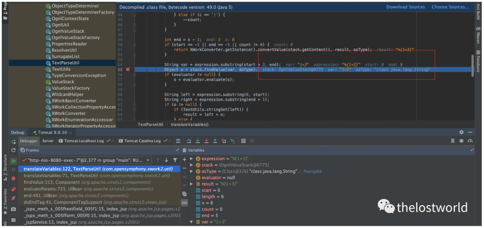The width and height of the screenshot is (484, 228).
Task: Toggle the line 55 breakpoint in gutter
Action: point(128,70)
